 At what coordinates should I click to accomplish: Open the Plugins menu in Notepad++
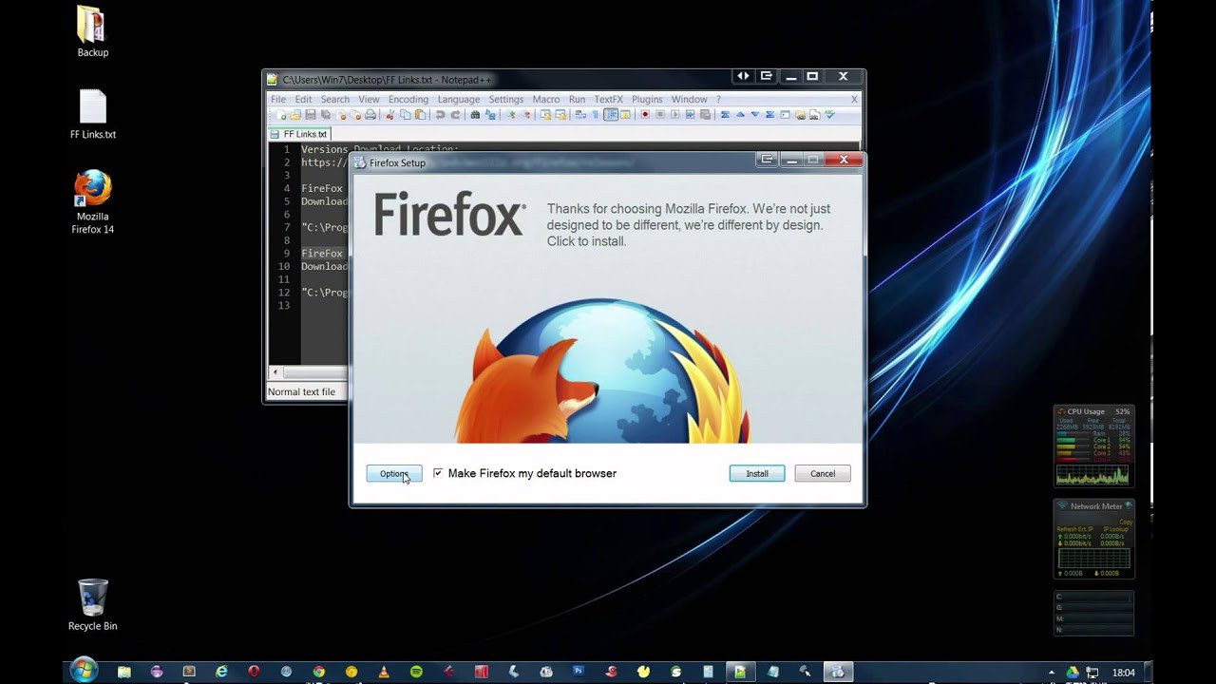click(647, 99)
